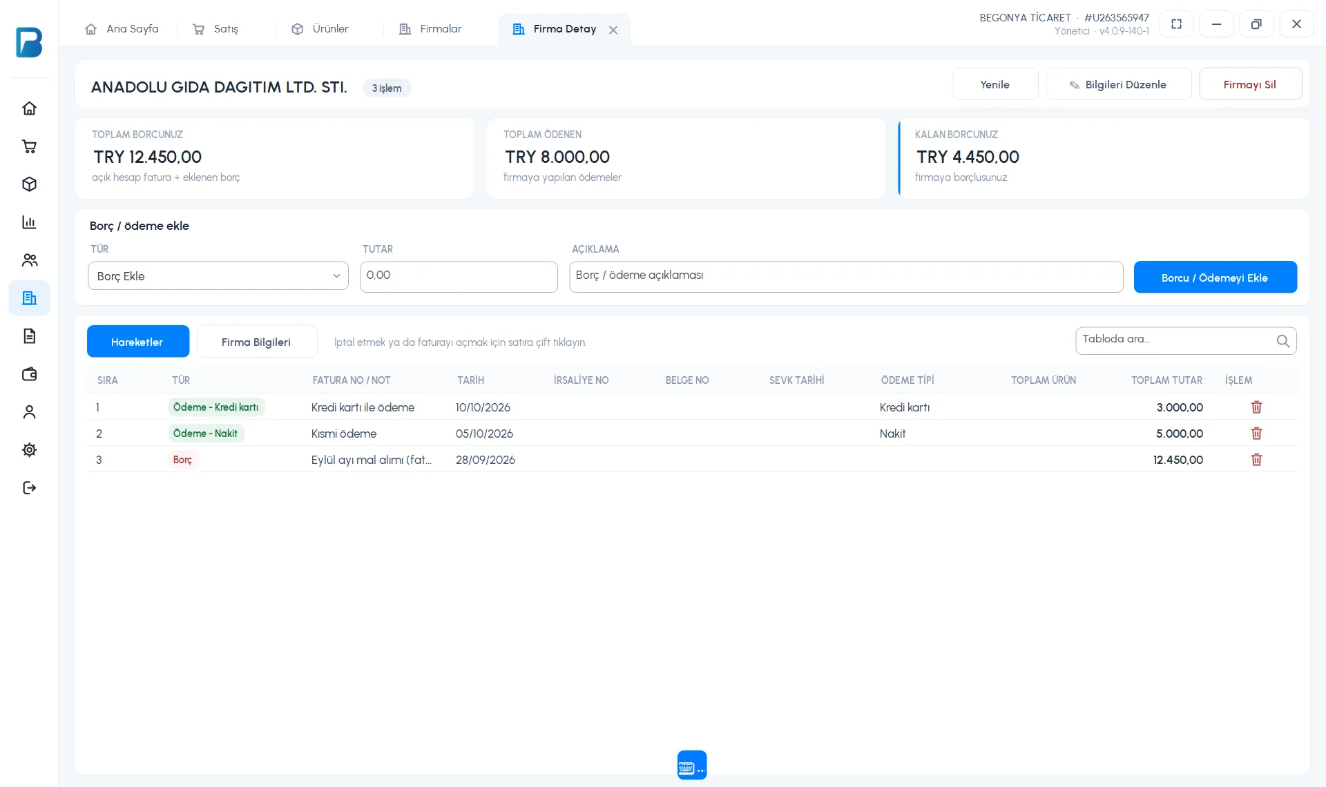Viewport: 1326px width, 787px height.
Task: Focus the Tutar amount input field
Action: 459,276
